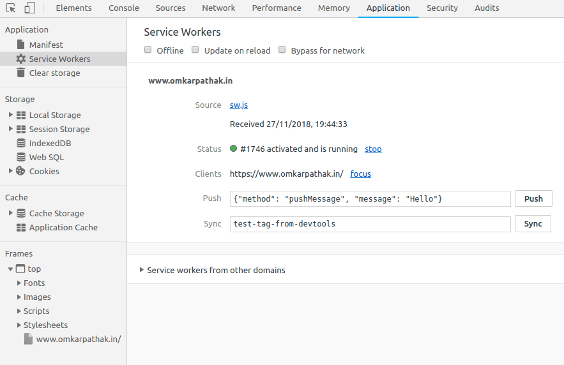Image resolution: width=564 pixels, height=365 pixels.
Task: Select the Web SQL database icon
Action: 20,157
